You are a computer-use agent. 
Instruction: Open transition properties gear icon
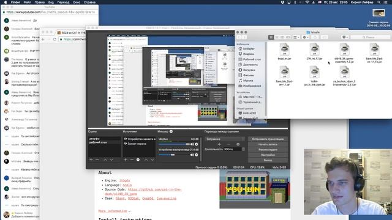pyautogui.click(x=238, y=144)
